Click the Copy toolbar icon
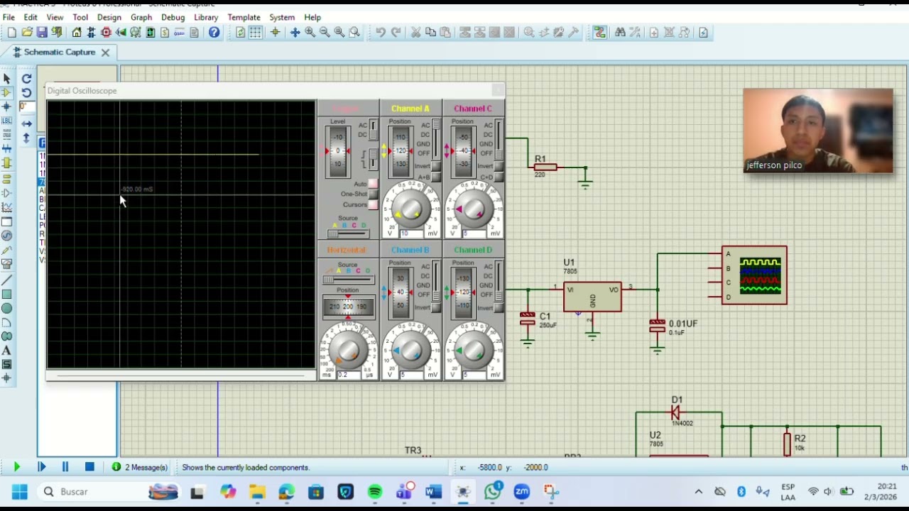 click(x=430, y=33)
